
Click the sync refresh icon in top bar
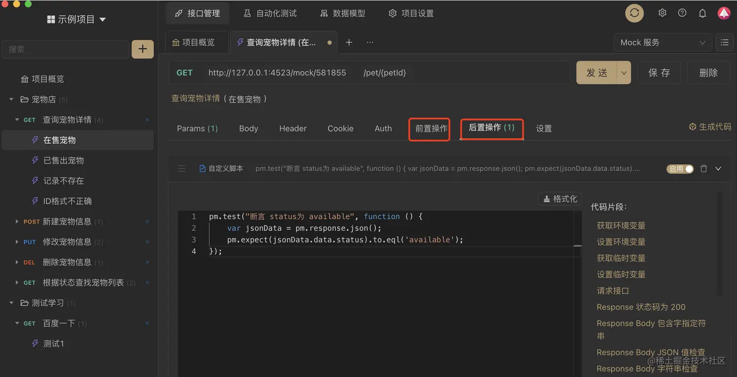coord(635,13)
